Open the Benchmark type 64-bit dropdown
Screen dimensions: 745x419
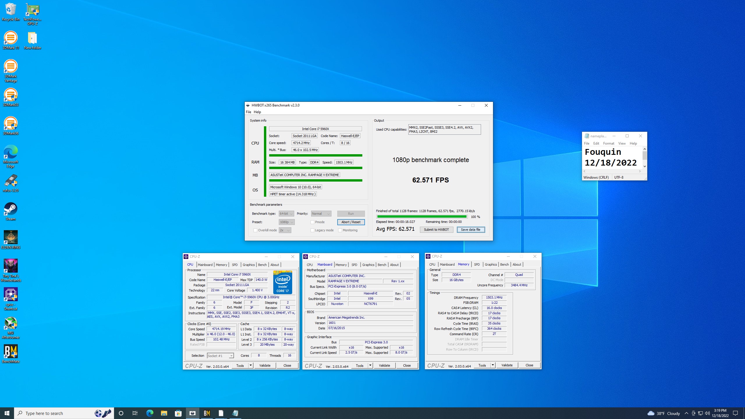pyautogui.click(x=286, y=214)
